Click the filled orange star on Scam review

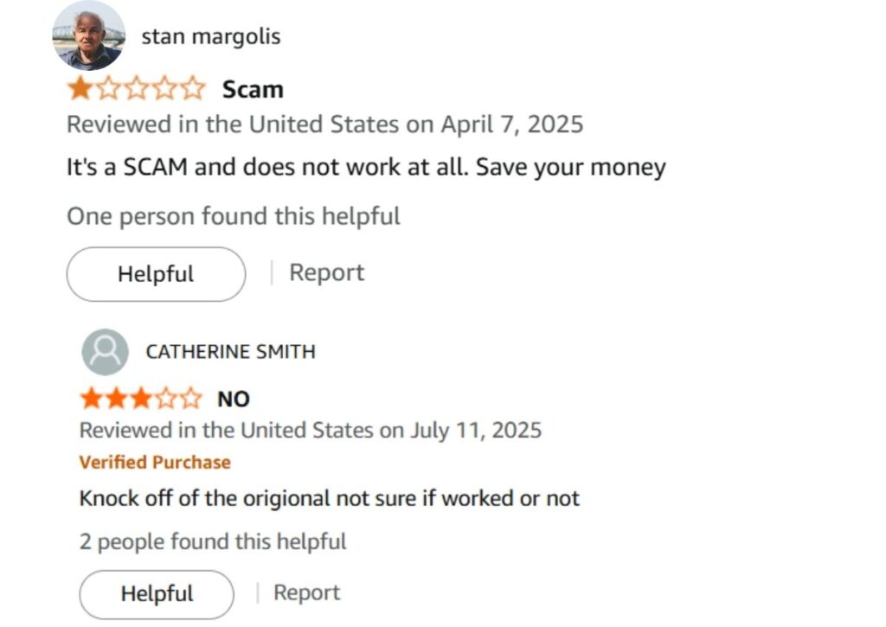[80, 88]
